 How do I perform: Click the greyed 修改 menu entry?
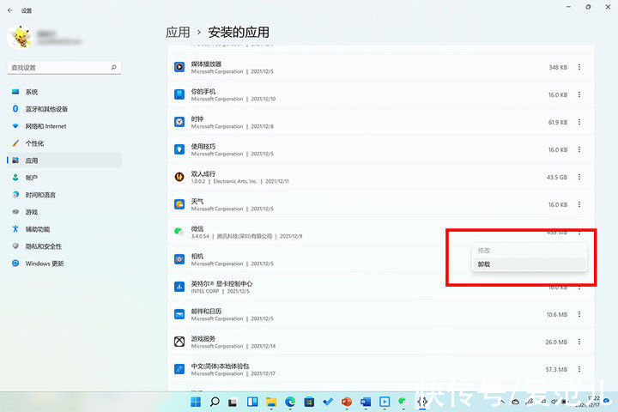coord(529,251)
